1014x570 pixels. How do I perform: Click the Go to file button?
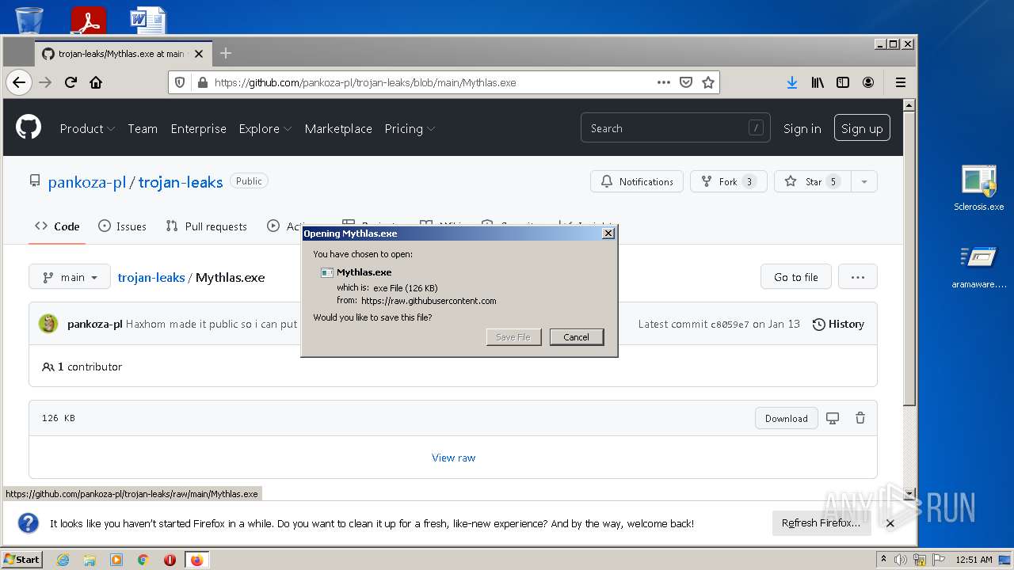point(795,277)
